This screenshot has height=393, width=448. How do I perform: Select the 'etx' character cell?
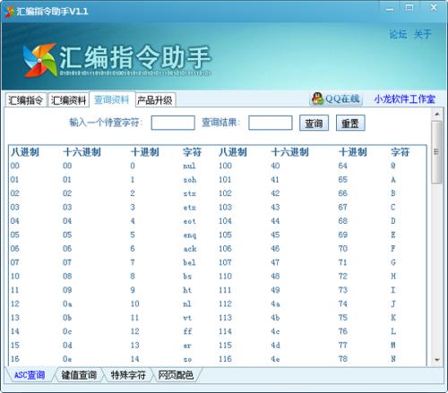point(190,208)
